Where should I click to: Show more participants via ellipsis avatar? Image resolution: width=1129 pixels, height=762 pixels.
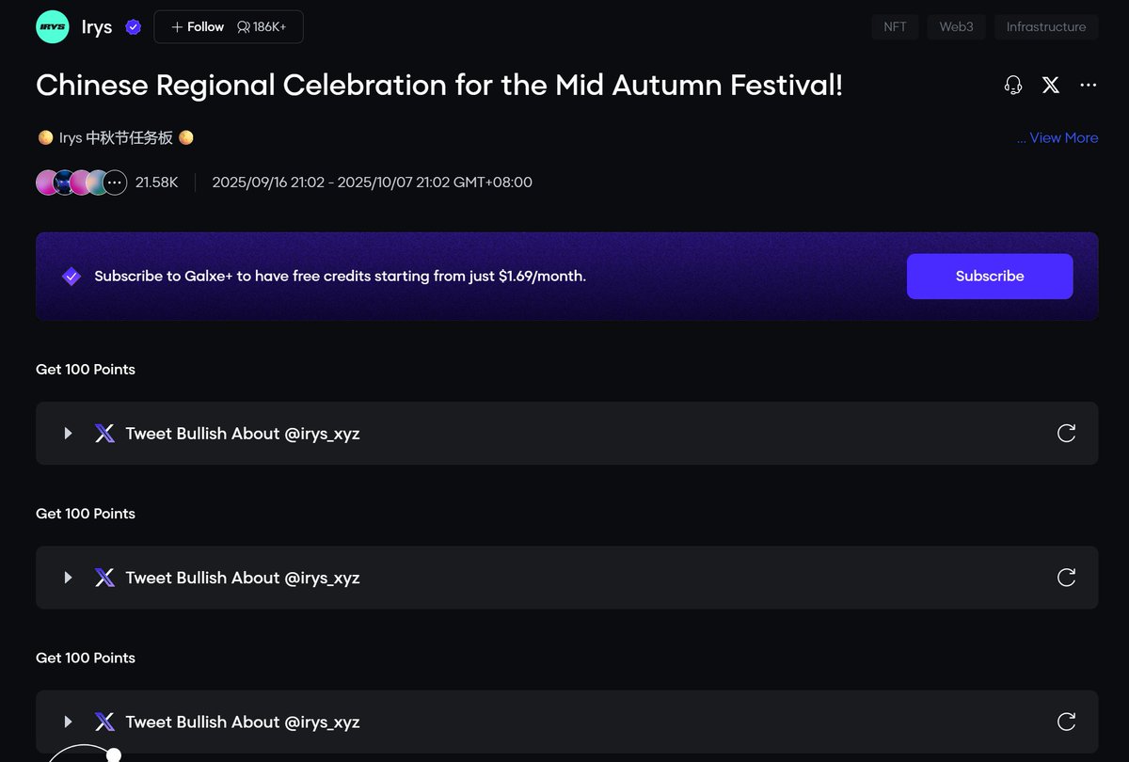pyautogui.click(x=115, y=183)
